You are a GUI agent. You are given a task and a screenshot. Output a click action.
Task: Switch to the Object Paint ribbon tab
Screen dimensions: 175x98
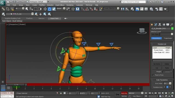click(54, 19)
